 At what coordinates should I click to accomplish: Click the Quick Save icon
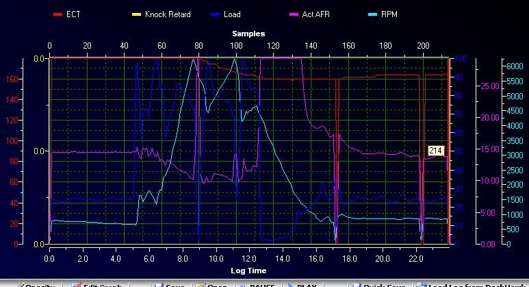point(354,284)
